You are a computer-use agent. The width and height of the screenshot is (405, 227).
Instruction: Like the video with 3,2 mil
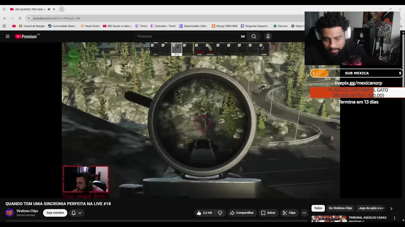[204, 213]
